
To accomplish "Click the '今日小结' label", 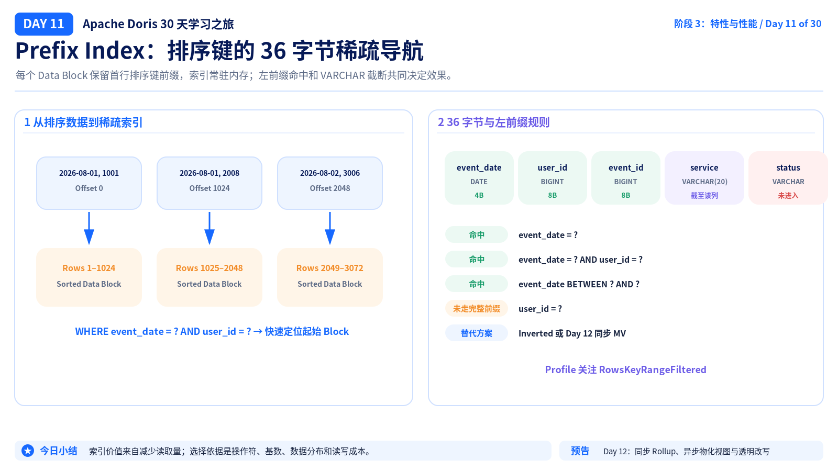I will (x=59, y=451).
